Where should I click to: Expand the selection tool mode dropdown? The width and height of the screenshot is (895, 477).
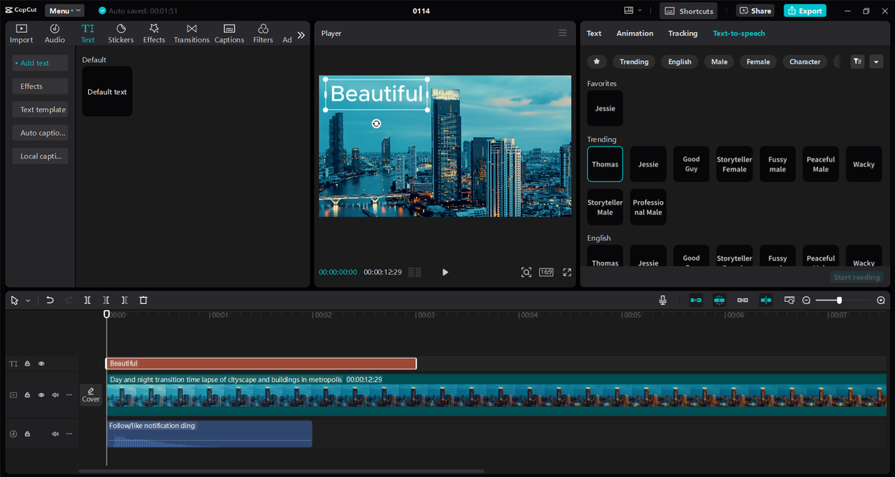pos(28,300)
